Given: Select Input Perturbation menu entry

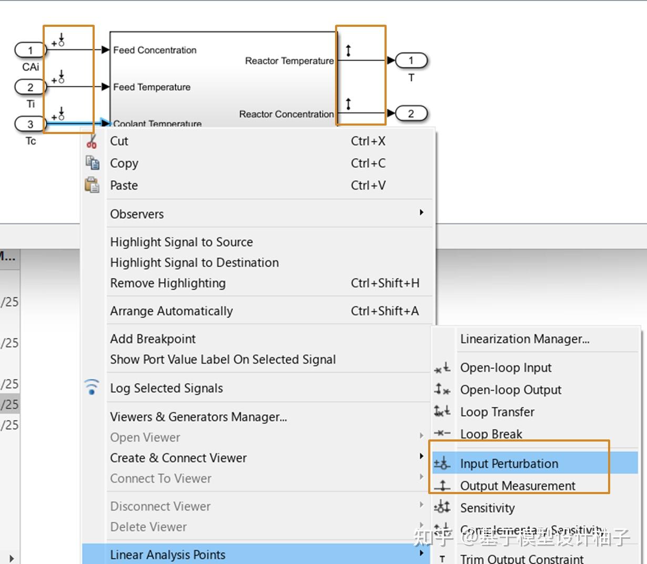Looking at the screenshot, I should [x=509, y=464].
